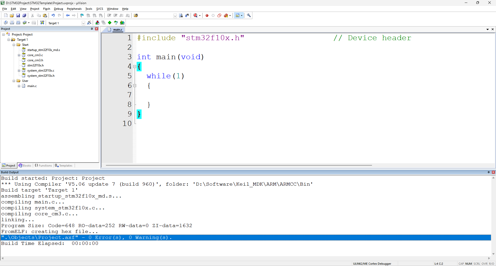The image size is (496, 266).
Task: Open Options for Target magic wand
Action: 89,23
